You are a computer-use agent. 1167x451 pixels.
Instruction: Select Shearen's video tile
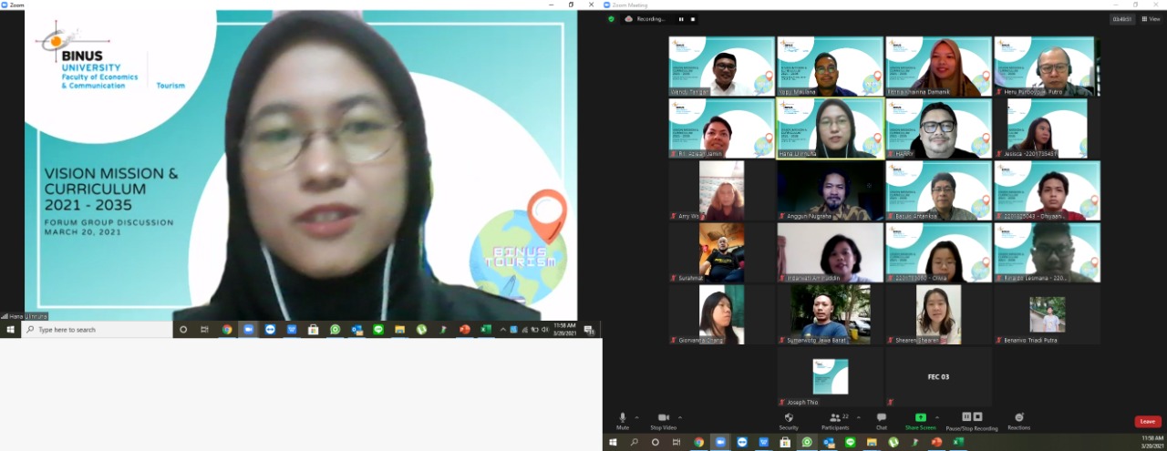coord(939,314)
